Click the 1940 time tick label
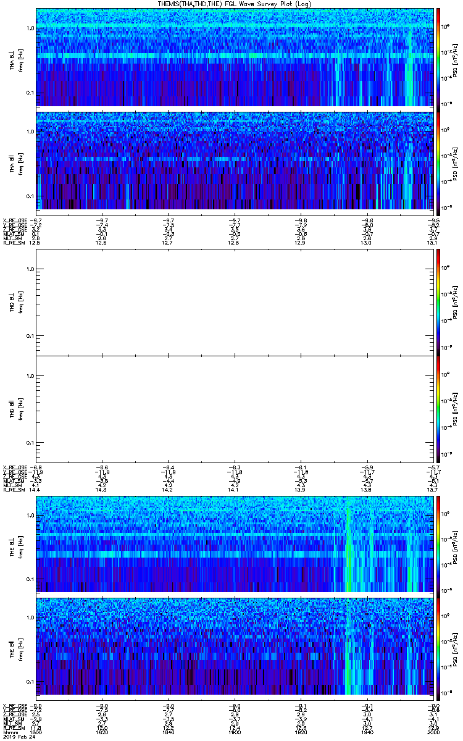This screenshot has width=463, height=741. tap(367, 732)
